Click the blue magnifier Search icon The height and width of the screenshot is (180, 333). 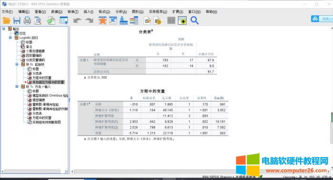point(194,20)
